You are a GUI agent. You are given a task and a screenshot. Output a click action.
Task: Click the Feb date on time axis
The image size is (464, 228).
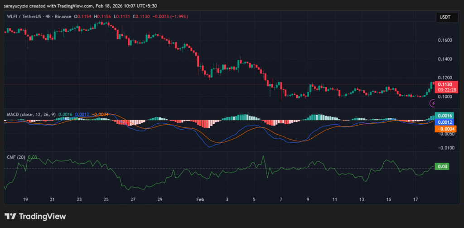pyautogui.click(x=200, y=199)
